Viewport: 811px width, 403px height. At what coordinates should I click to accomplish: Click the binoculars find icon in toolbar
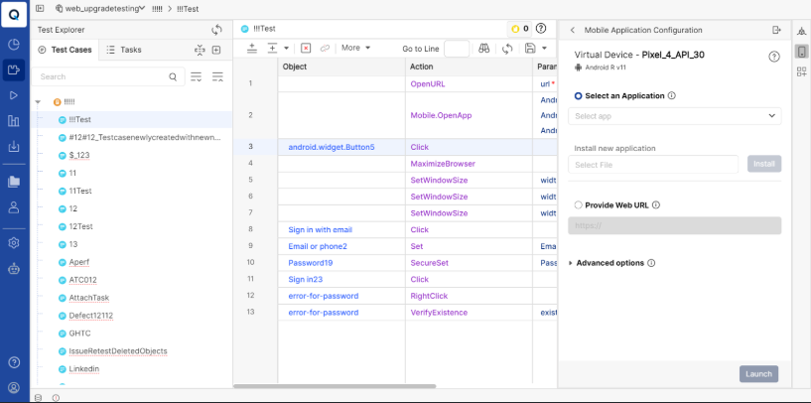483,48
